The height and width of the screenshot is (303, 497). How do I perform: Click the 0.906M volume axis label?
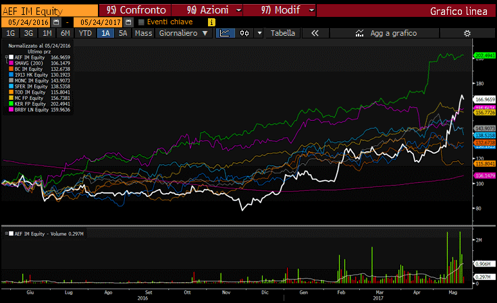pyautogui.click(x=483, y=264)
